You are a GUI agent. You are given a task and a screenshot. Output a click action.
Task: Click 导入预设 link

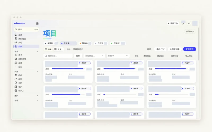(x=189, y=56)
